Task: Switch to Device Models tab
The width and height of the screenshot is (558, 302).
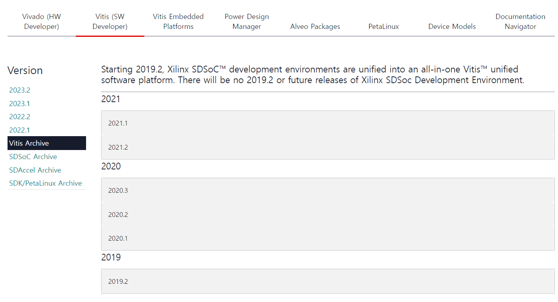Action: pos(452,27)
